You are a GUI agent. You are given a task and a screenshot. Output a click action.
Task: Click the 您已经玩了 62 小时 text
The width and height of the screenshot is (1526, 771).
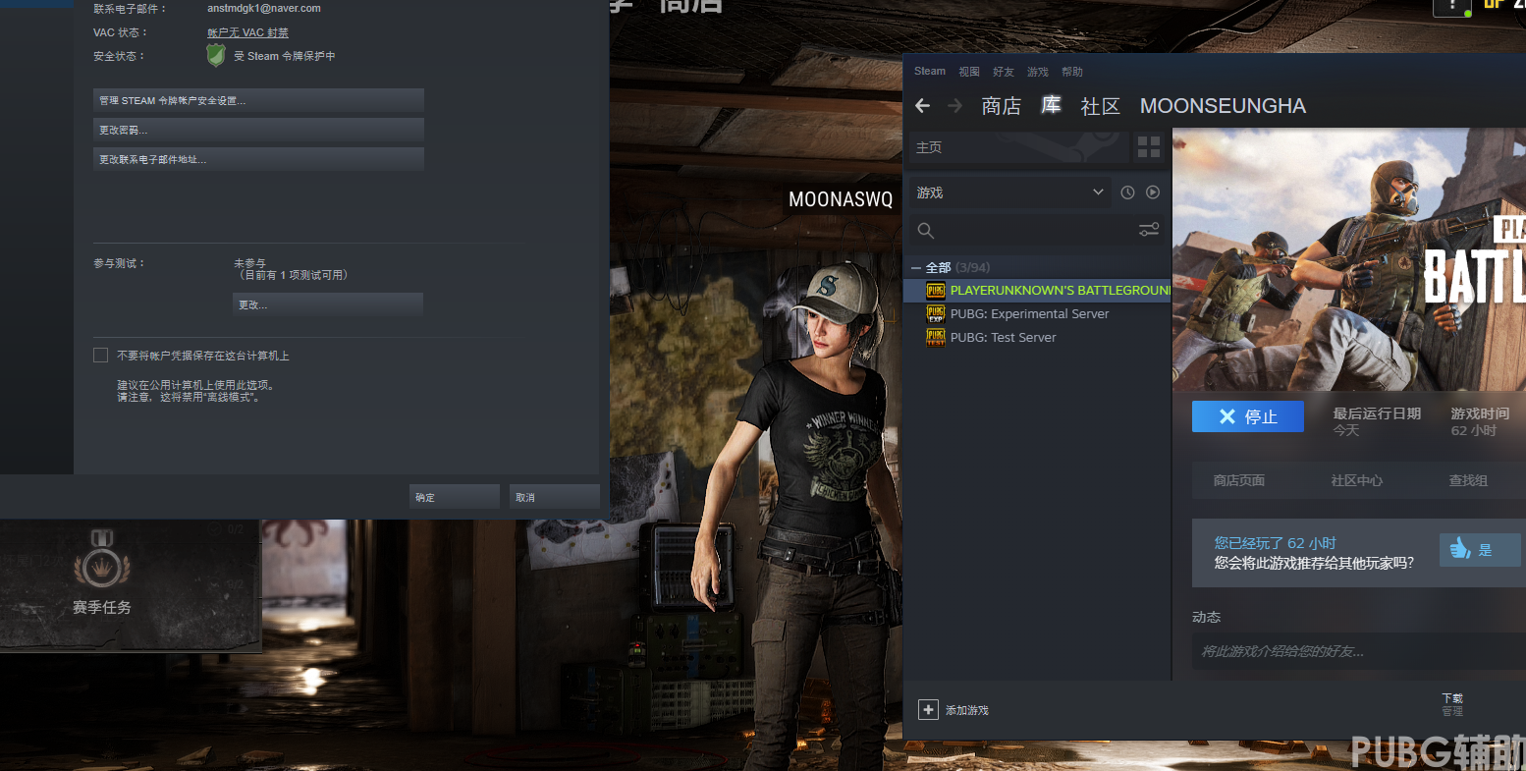1275,543
